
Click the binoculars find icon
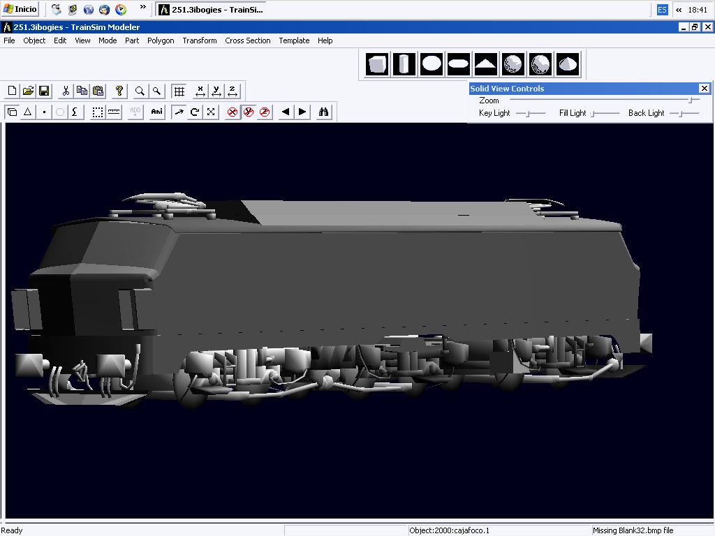[323, 112]
